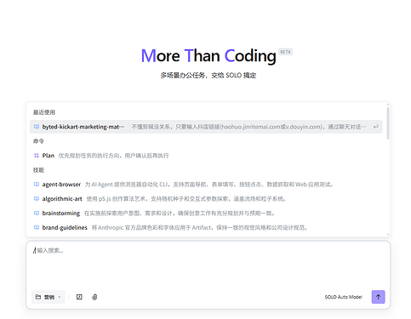This screenshot has width=411, height=319.
Task: Click the description mentioning haohuo.jinritemai.com
Action: pyautogui.click(x=249, y=127)
